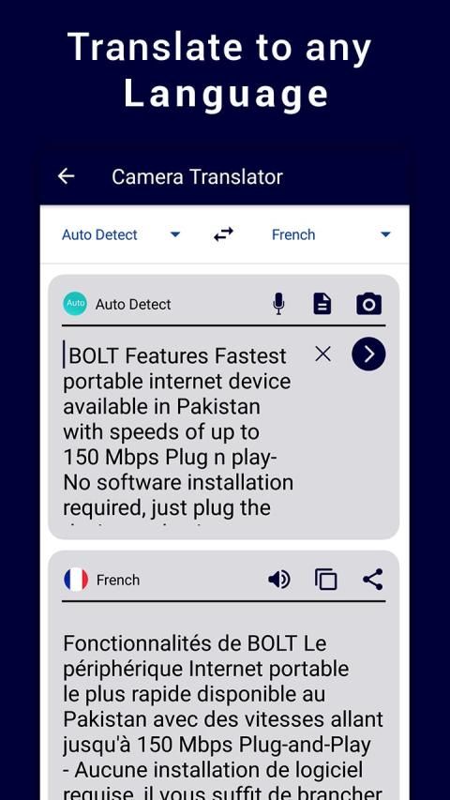Open the document import icon

(x=322, y=304)
